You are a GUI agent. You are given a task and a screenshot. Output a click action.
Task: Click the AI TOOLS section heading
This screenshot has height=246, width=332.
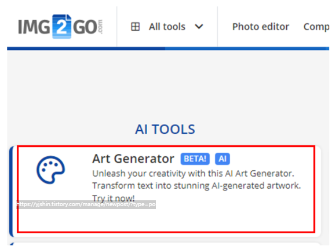tap(165, 129)
